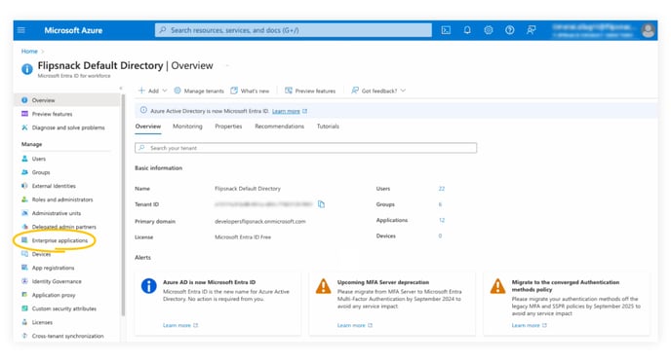The width and height of the screenshot is (671, 362).
Task: Click the Licenses icon in sidebar
Action: (x=24, y=322)
